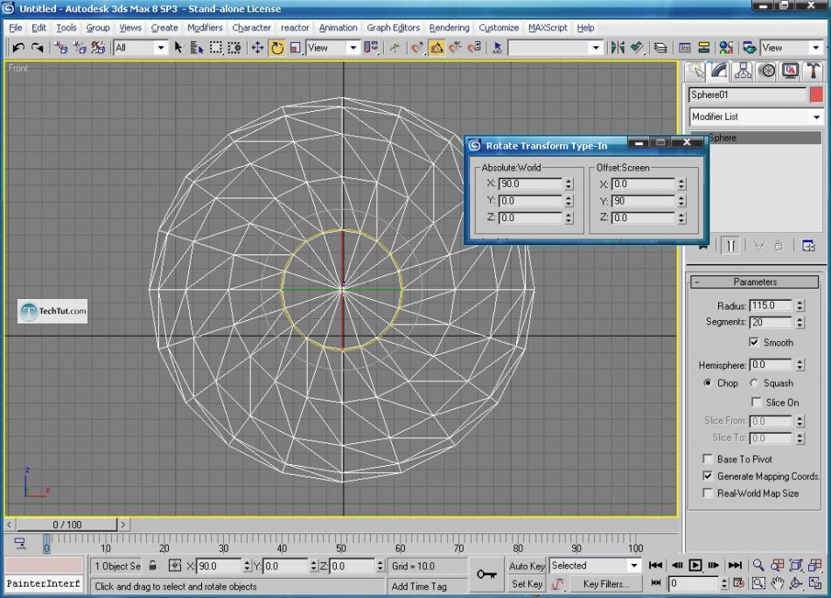Toggle the Selection Lock padlock
The image size is (831, 598).
coord(152,566)
